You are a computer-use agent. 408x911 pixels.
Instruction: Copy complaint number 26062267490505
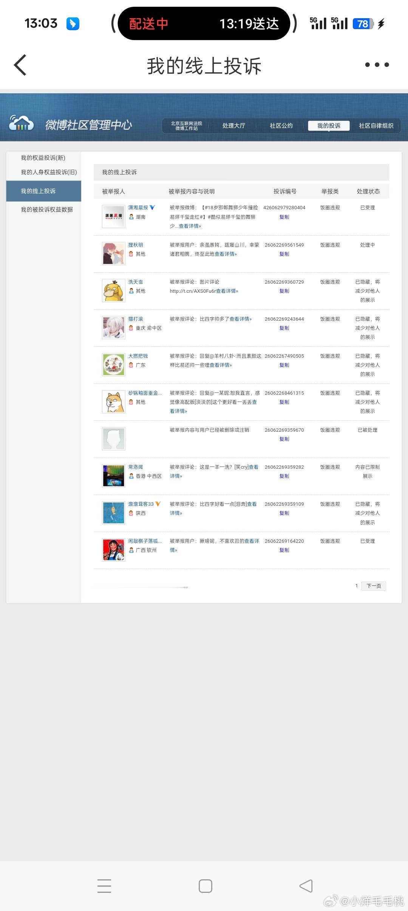[284, 365]
